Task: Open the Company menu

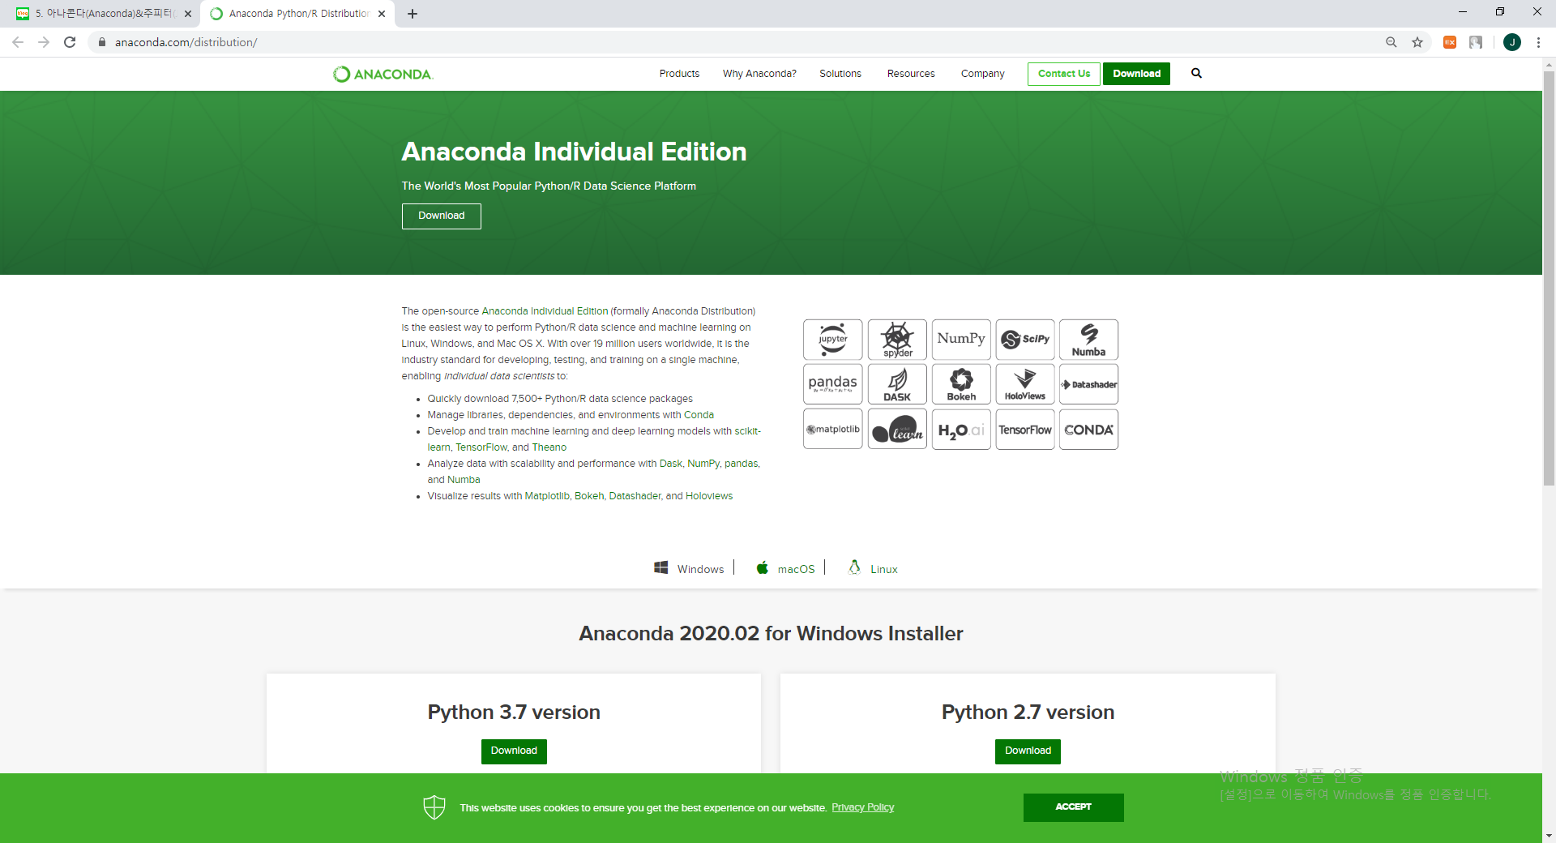Action: tap(983, 74)
